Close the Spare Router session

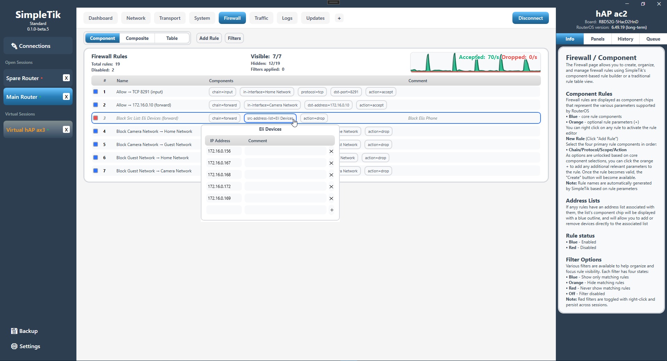point(66,78)
